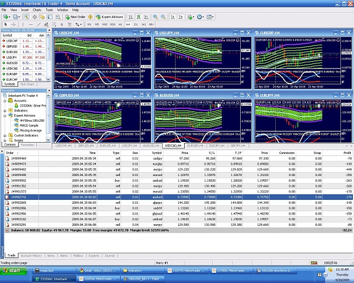Switch chart to Bar Chart mode
Viewport: 354px width, 283px height.
coord(131,17)
